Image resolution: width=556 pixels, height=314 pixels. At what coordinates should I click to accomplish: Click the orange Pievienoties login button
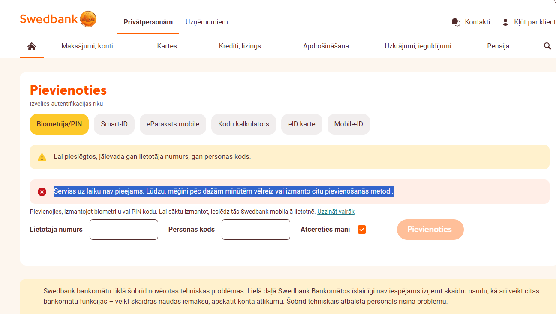click(x=430, y=230)
